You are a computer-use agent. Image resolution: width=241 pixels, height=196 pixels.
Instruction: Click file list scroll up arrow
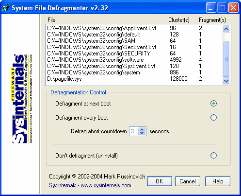pyautogui.click(x=226, y=29)
